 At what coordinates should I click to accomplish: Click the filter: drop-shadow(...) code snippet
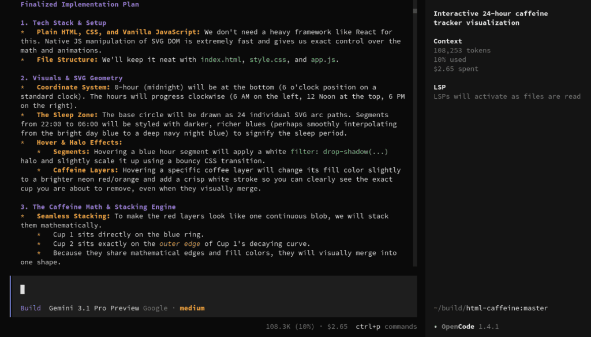[x=339, y=152]
